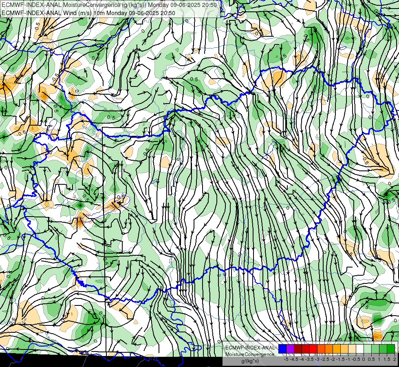The image size is (399, 367).
Task: Click the legend label MoistureConvergence
Action: pyautogui.click(x=250, y=354)
